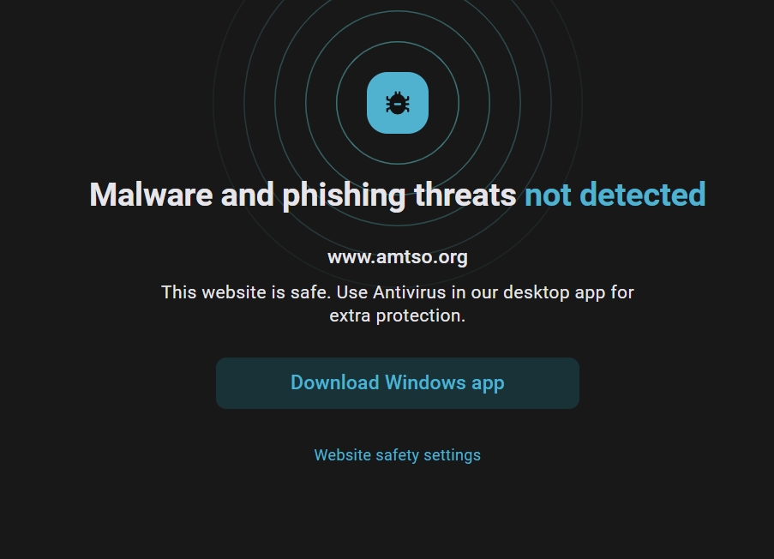Click the word 'Windows' on the button
Screen dimensions: 774x559
[425, 383]
